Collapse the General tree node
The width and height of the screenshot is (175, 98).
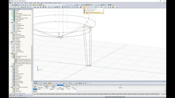pos(10,53)
